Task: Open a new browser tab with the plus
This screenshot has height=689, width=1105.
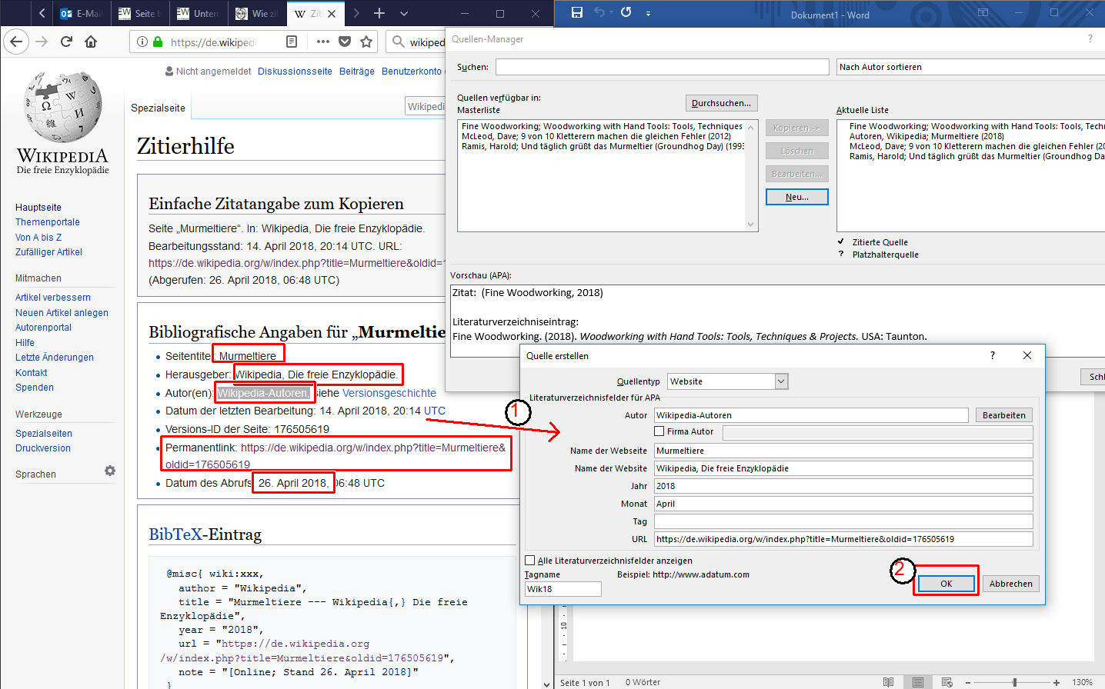Action: (x=379, y=13)
